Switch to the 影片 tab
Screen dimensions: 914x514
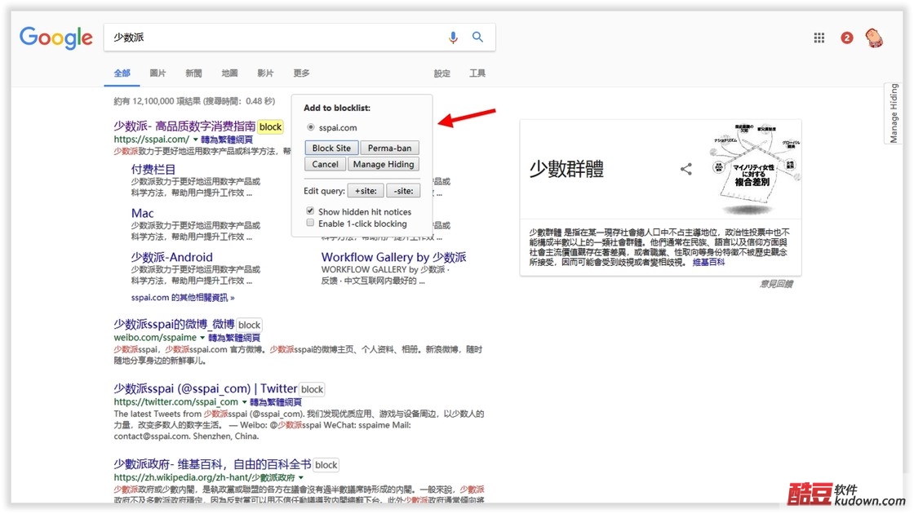pyautogui.click(x=265, y=73)
